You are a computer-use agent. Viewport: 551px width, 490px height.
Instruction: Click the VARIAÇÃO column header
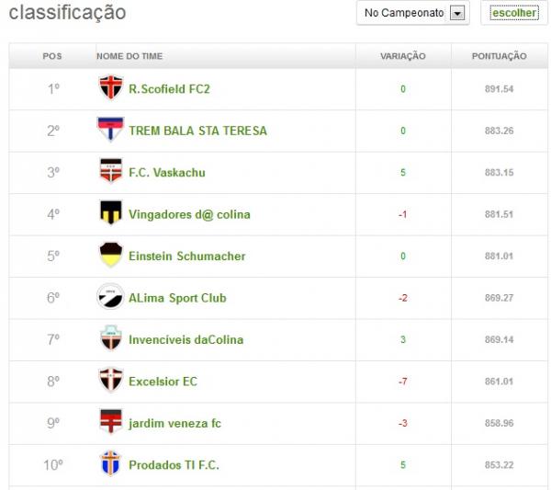pos(403,56)
